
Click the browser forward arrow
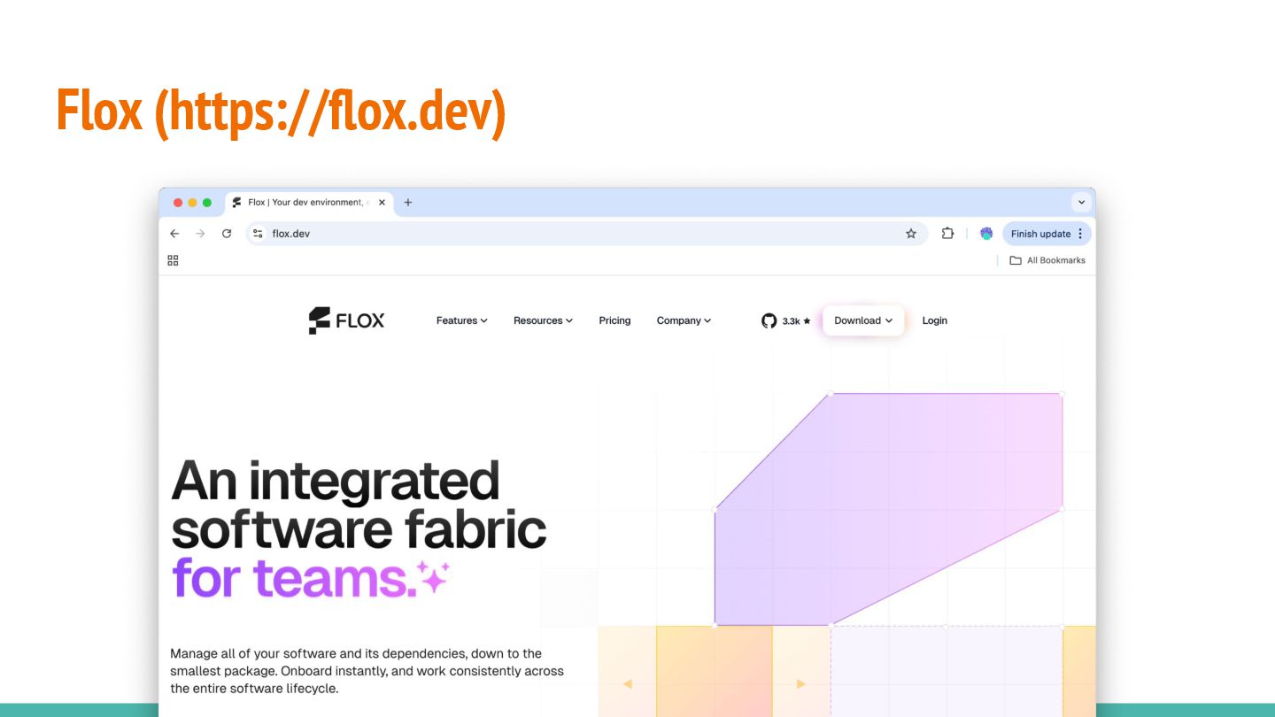(x=200, y=234)
